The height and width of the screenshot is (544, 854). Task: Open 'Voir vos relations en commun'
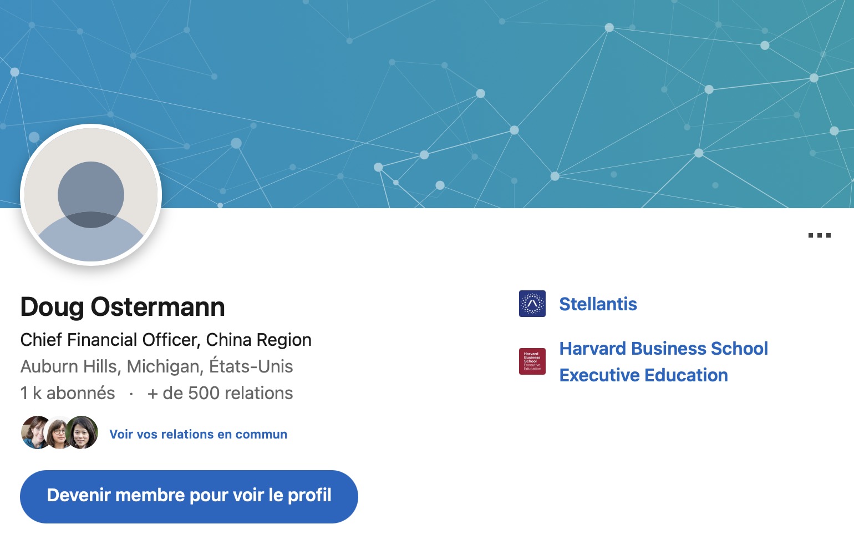(x=198, y=434)
